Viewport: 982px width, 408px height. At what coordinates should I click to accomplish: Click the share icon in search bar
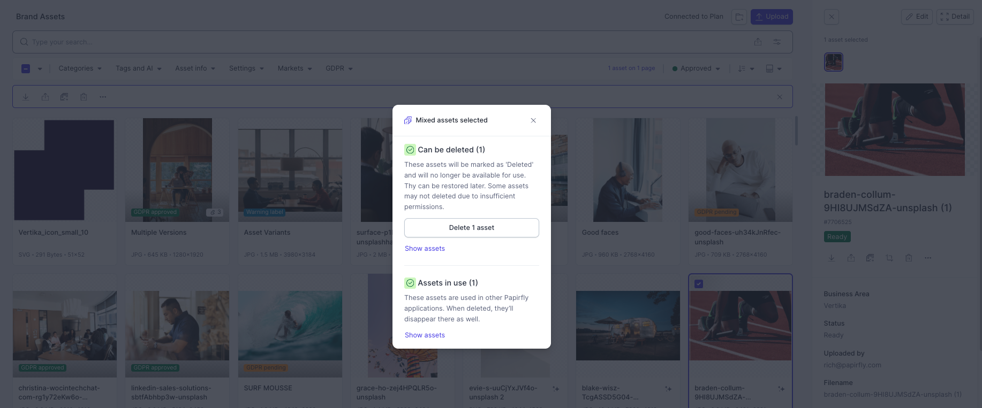[758, 42]
